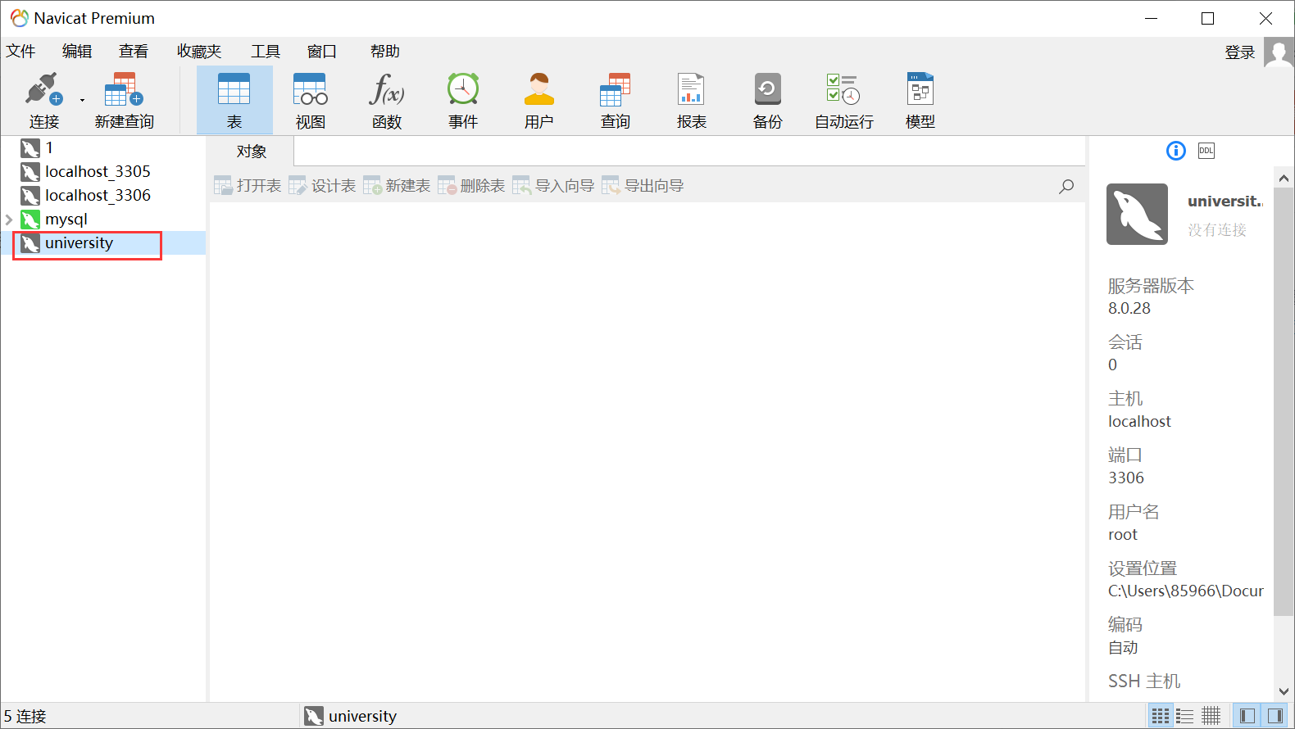Open the Event (事件) clock icon
1295x729 pixels.
pyautogui.click(x=463, y=88)
